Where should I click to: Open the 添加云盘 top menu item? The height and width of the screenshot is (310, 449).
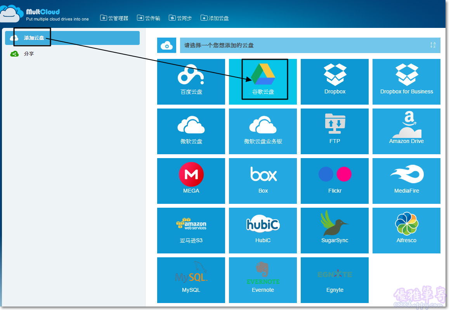coord(215,18)
